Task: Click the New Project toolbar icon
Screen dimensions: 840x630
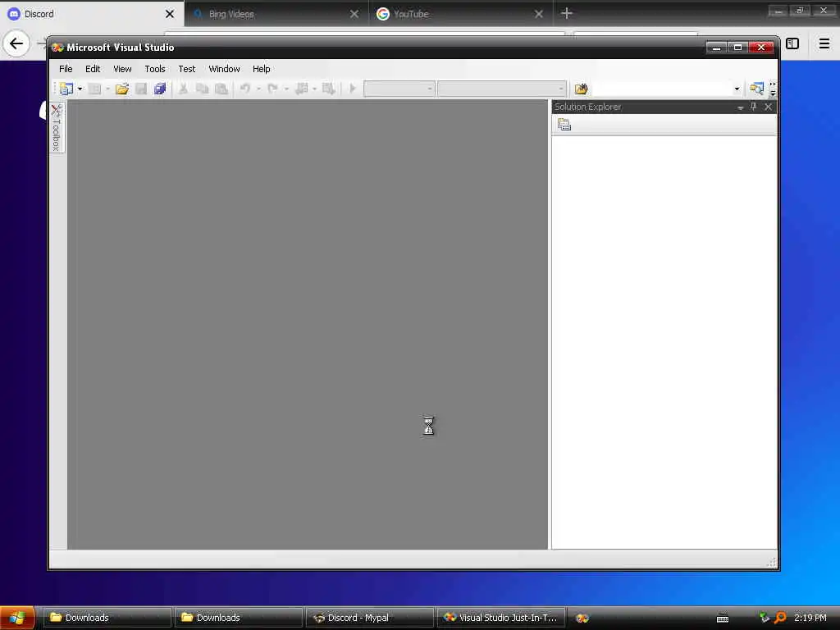Action: tap(66, 89)
